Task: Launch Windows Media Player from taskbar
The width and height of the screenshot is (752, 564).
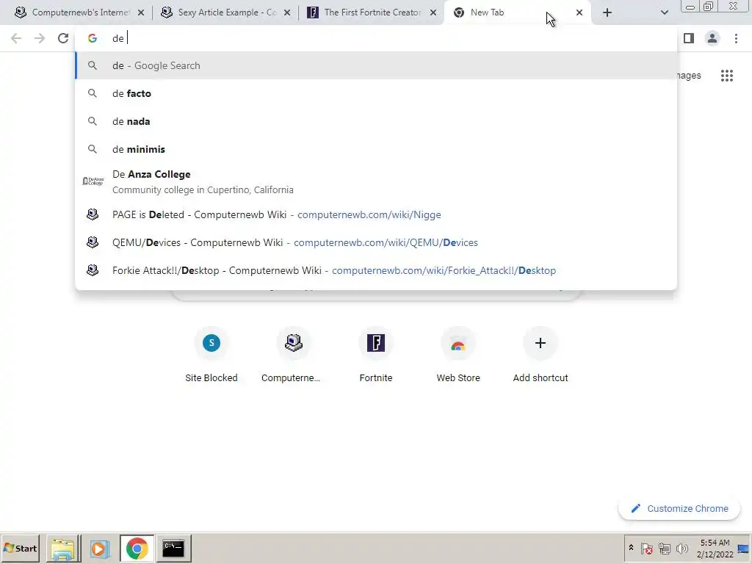Action: click(100, 548)
